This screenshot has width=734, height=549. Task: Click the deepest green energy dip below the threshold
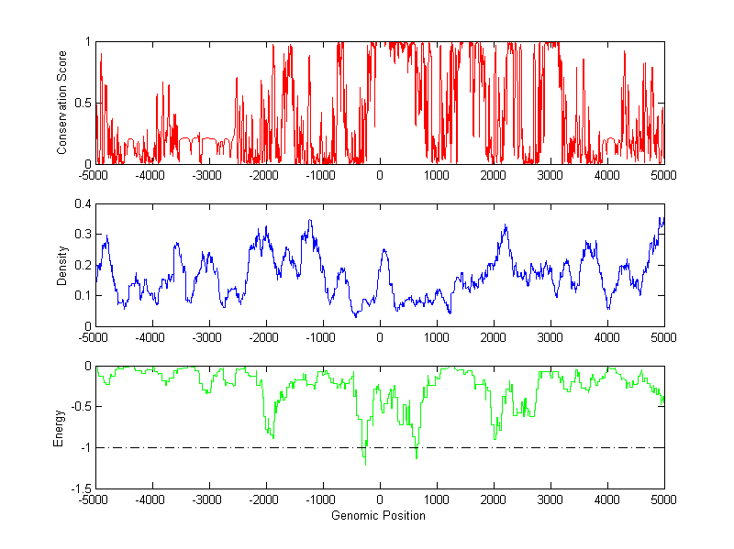tap(365, 464)
